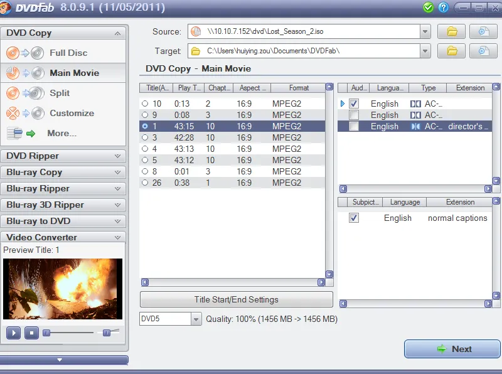Click the Chapt... column header
Screen dimensions: 502x374
(218, 88)
